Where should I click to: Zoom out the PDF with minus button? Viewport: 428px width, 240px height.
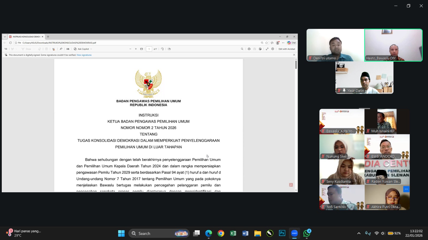pos(130,49)
